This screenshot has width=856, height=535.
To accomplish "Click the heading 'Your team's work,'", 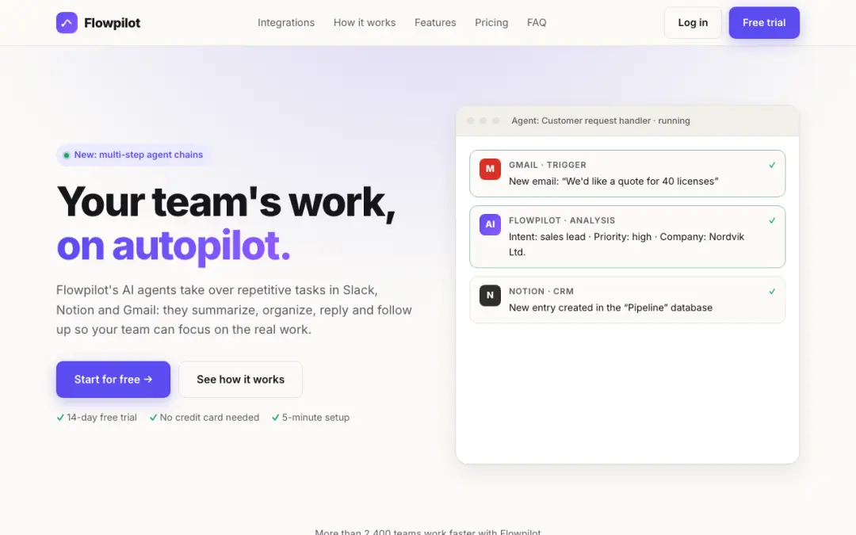I will [x=226, y=203].
